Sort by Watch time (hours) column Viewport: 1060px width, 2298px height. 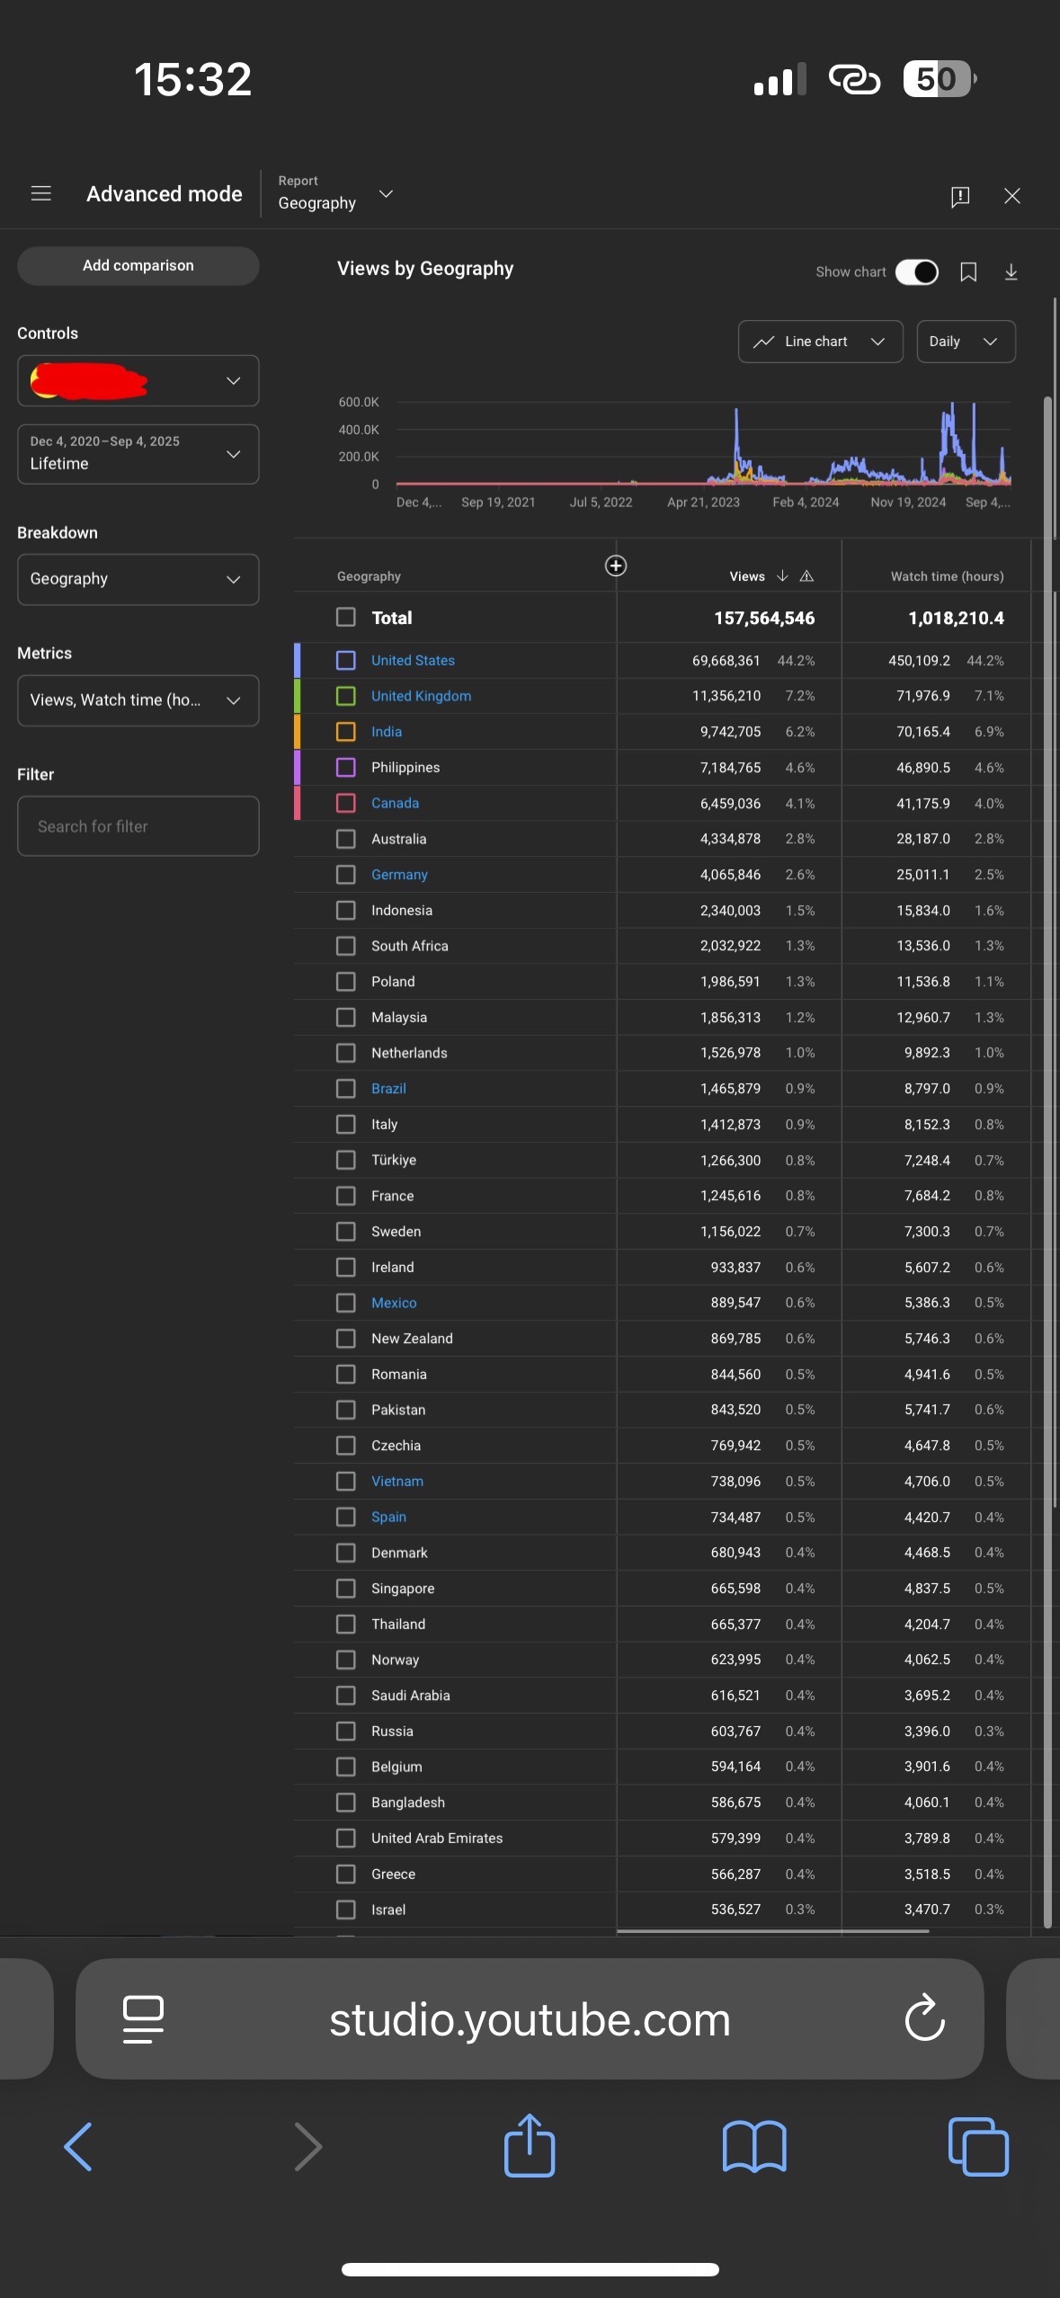click(946, 576)
